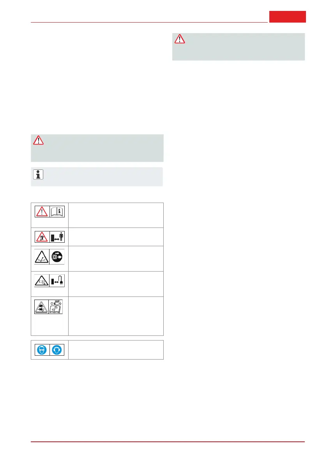
Task: Click the empty cell beside the open book icon
Action: (116, 215)
